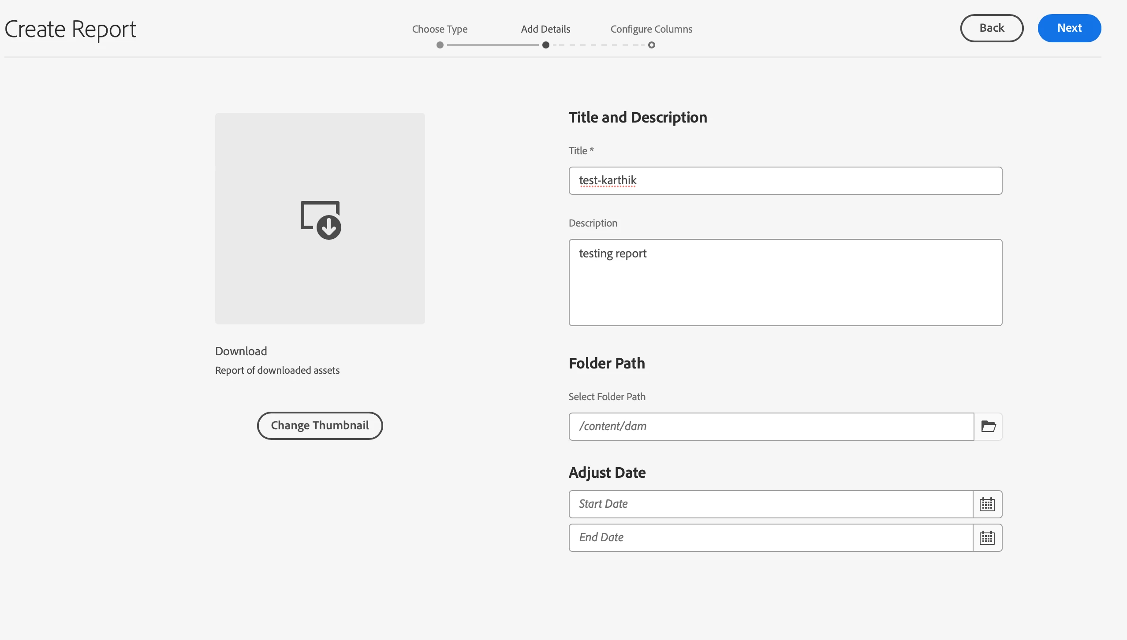
Task: Click the Add Details step dot
Action: pos(546,45)
